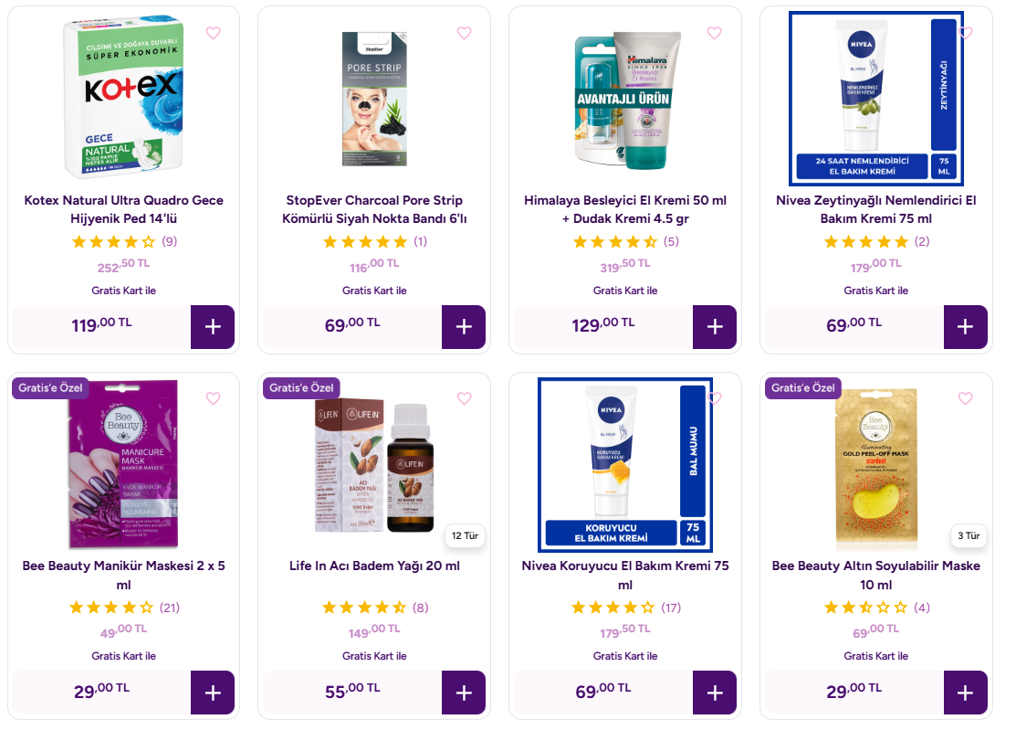Viewport: 1016px width, 730px height.
Task: Open the 3 Tür variants badge
Action: click(968, 535)
